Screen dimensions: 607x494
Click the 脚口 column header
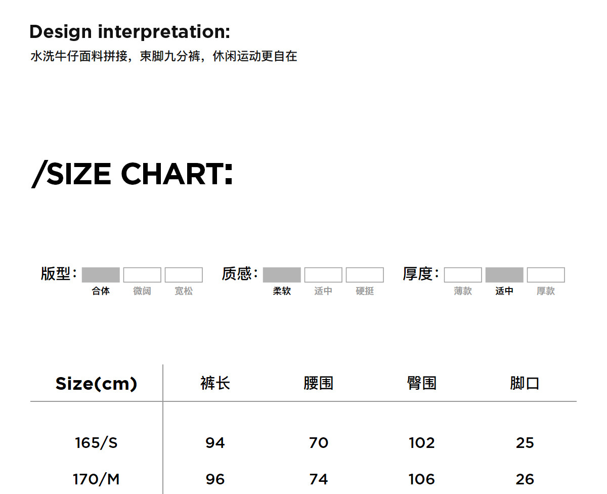pyautogui.click(x=525, y=383)
